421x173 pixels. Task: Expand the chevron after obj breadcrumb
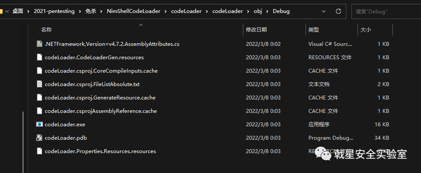click(x=267, y=11)
